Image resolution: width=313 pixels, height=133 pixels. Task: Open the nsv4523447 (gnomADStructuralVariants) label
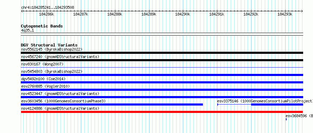[x=60, y=94]
